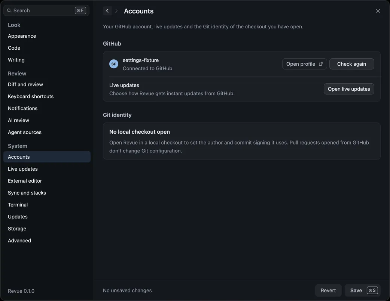Click the magnifier icon in the search box
The height and width of the screenshot is (301, 390).
(x=9, y=10)
